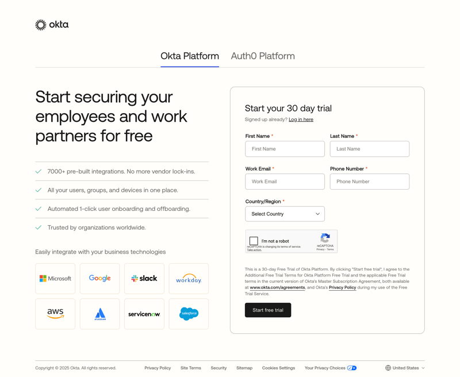Click the Slack integration logo
The image size is (460, 377).
point(144,278)
